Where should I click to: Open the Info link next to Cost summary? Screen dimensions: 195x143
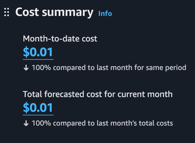click(x=105, y=13)
